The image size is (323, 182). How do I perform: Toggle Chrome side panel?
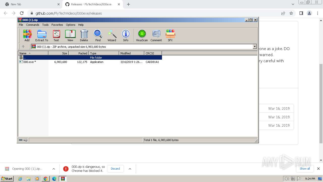(x=301, y=13)
